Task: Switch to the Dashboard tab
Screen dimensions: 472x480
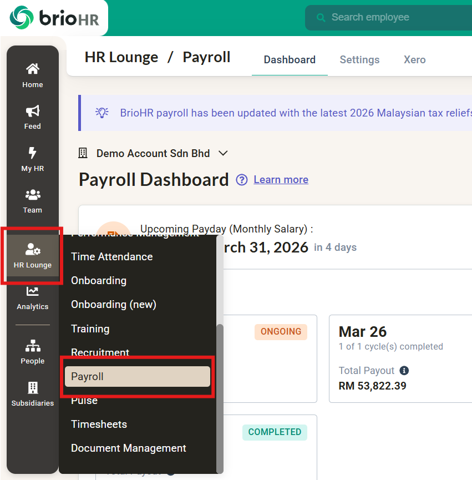Action: pos(290,60)
